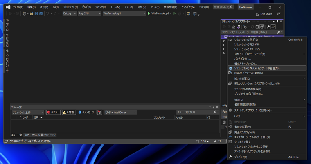Expand the first project node in Solution Explorer
The height and width of the screenshot is (164, 311).
click(224, 41)
